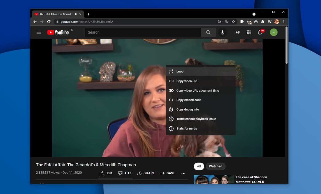
Task: Choose Copy debug info
Action: 201,110
